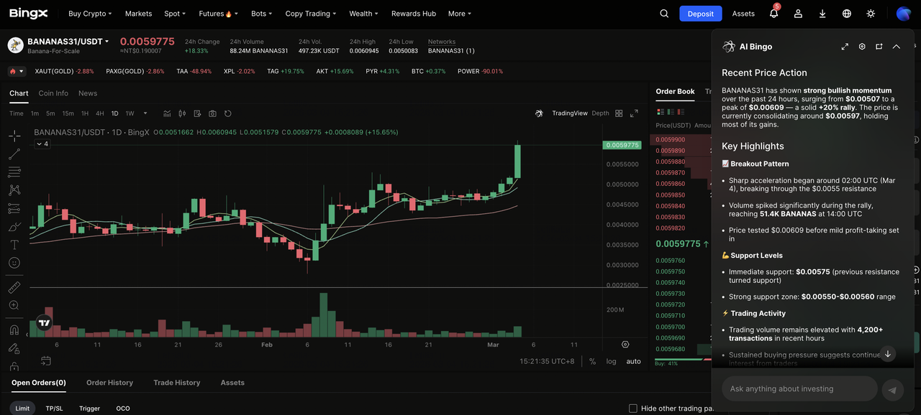
Task: Toggle light/dark theme sun icon
Action: [871, 14]
